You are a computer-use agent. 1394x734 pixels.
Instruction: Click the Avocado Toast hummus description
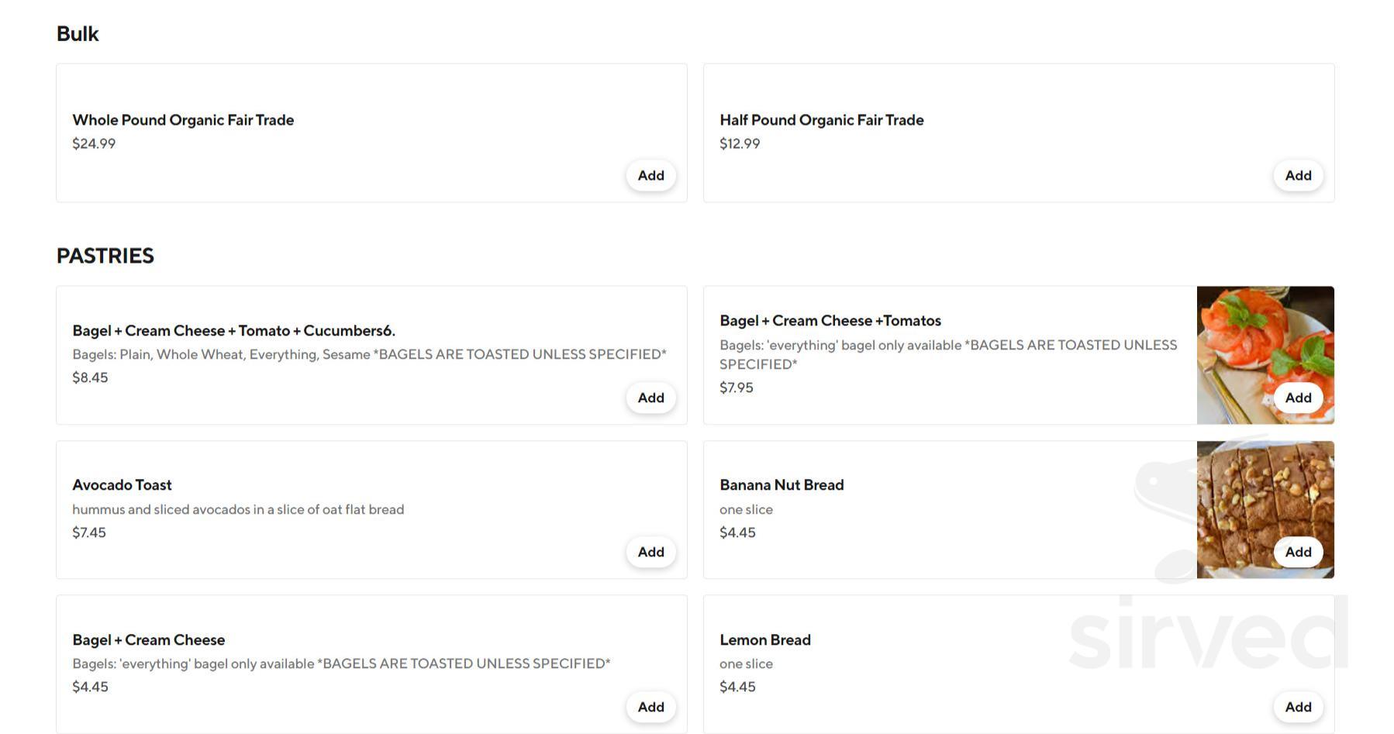point(238,509)
